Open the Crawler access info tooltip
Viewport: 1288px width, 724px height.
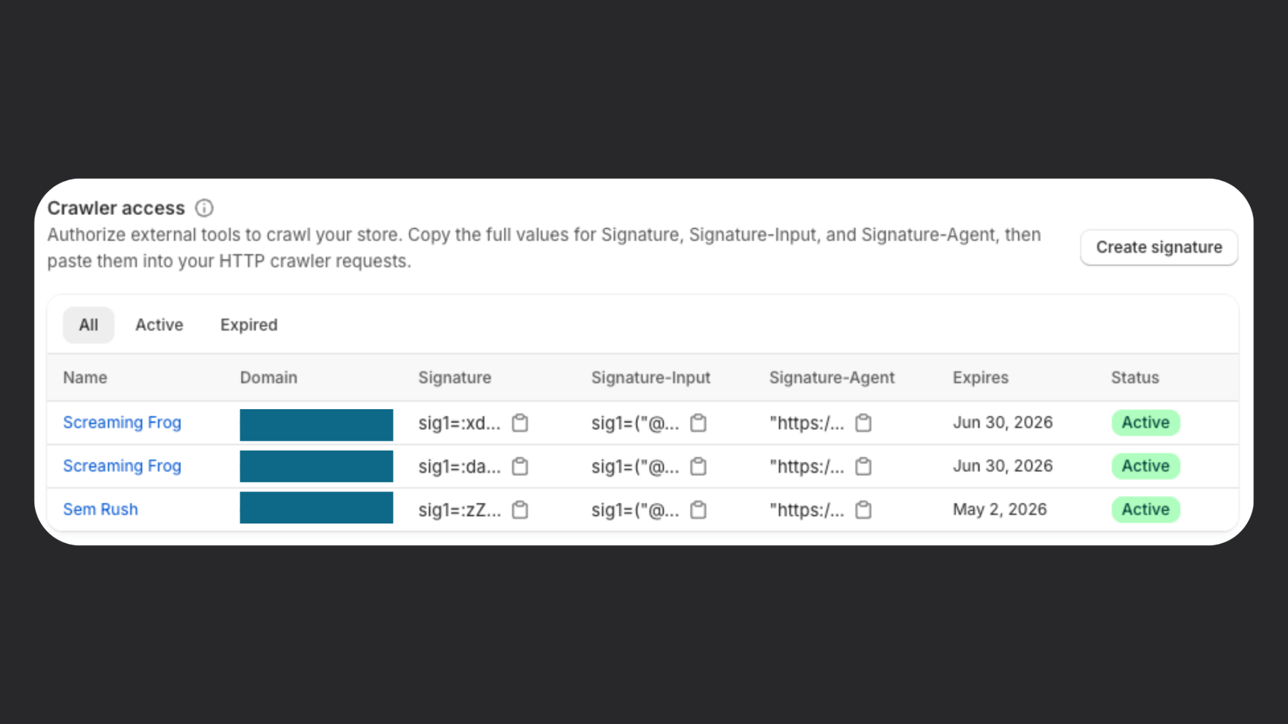[x=204, y=208]
